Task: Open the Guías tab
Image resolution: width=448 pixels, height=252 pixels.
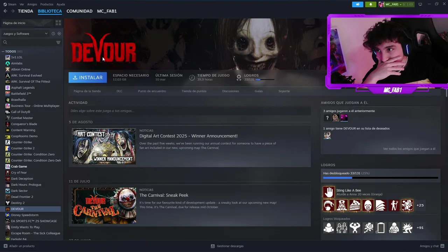Action: 259,91
